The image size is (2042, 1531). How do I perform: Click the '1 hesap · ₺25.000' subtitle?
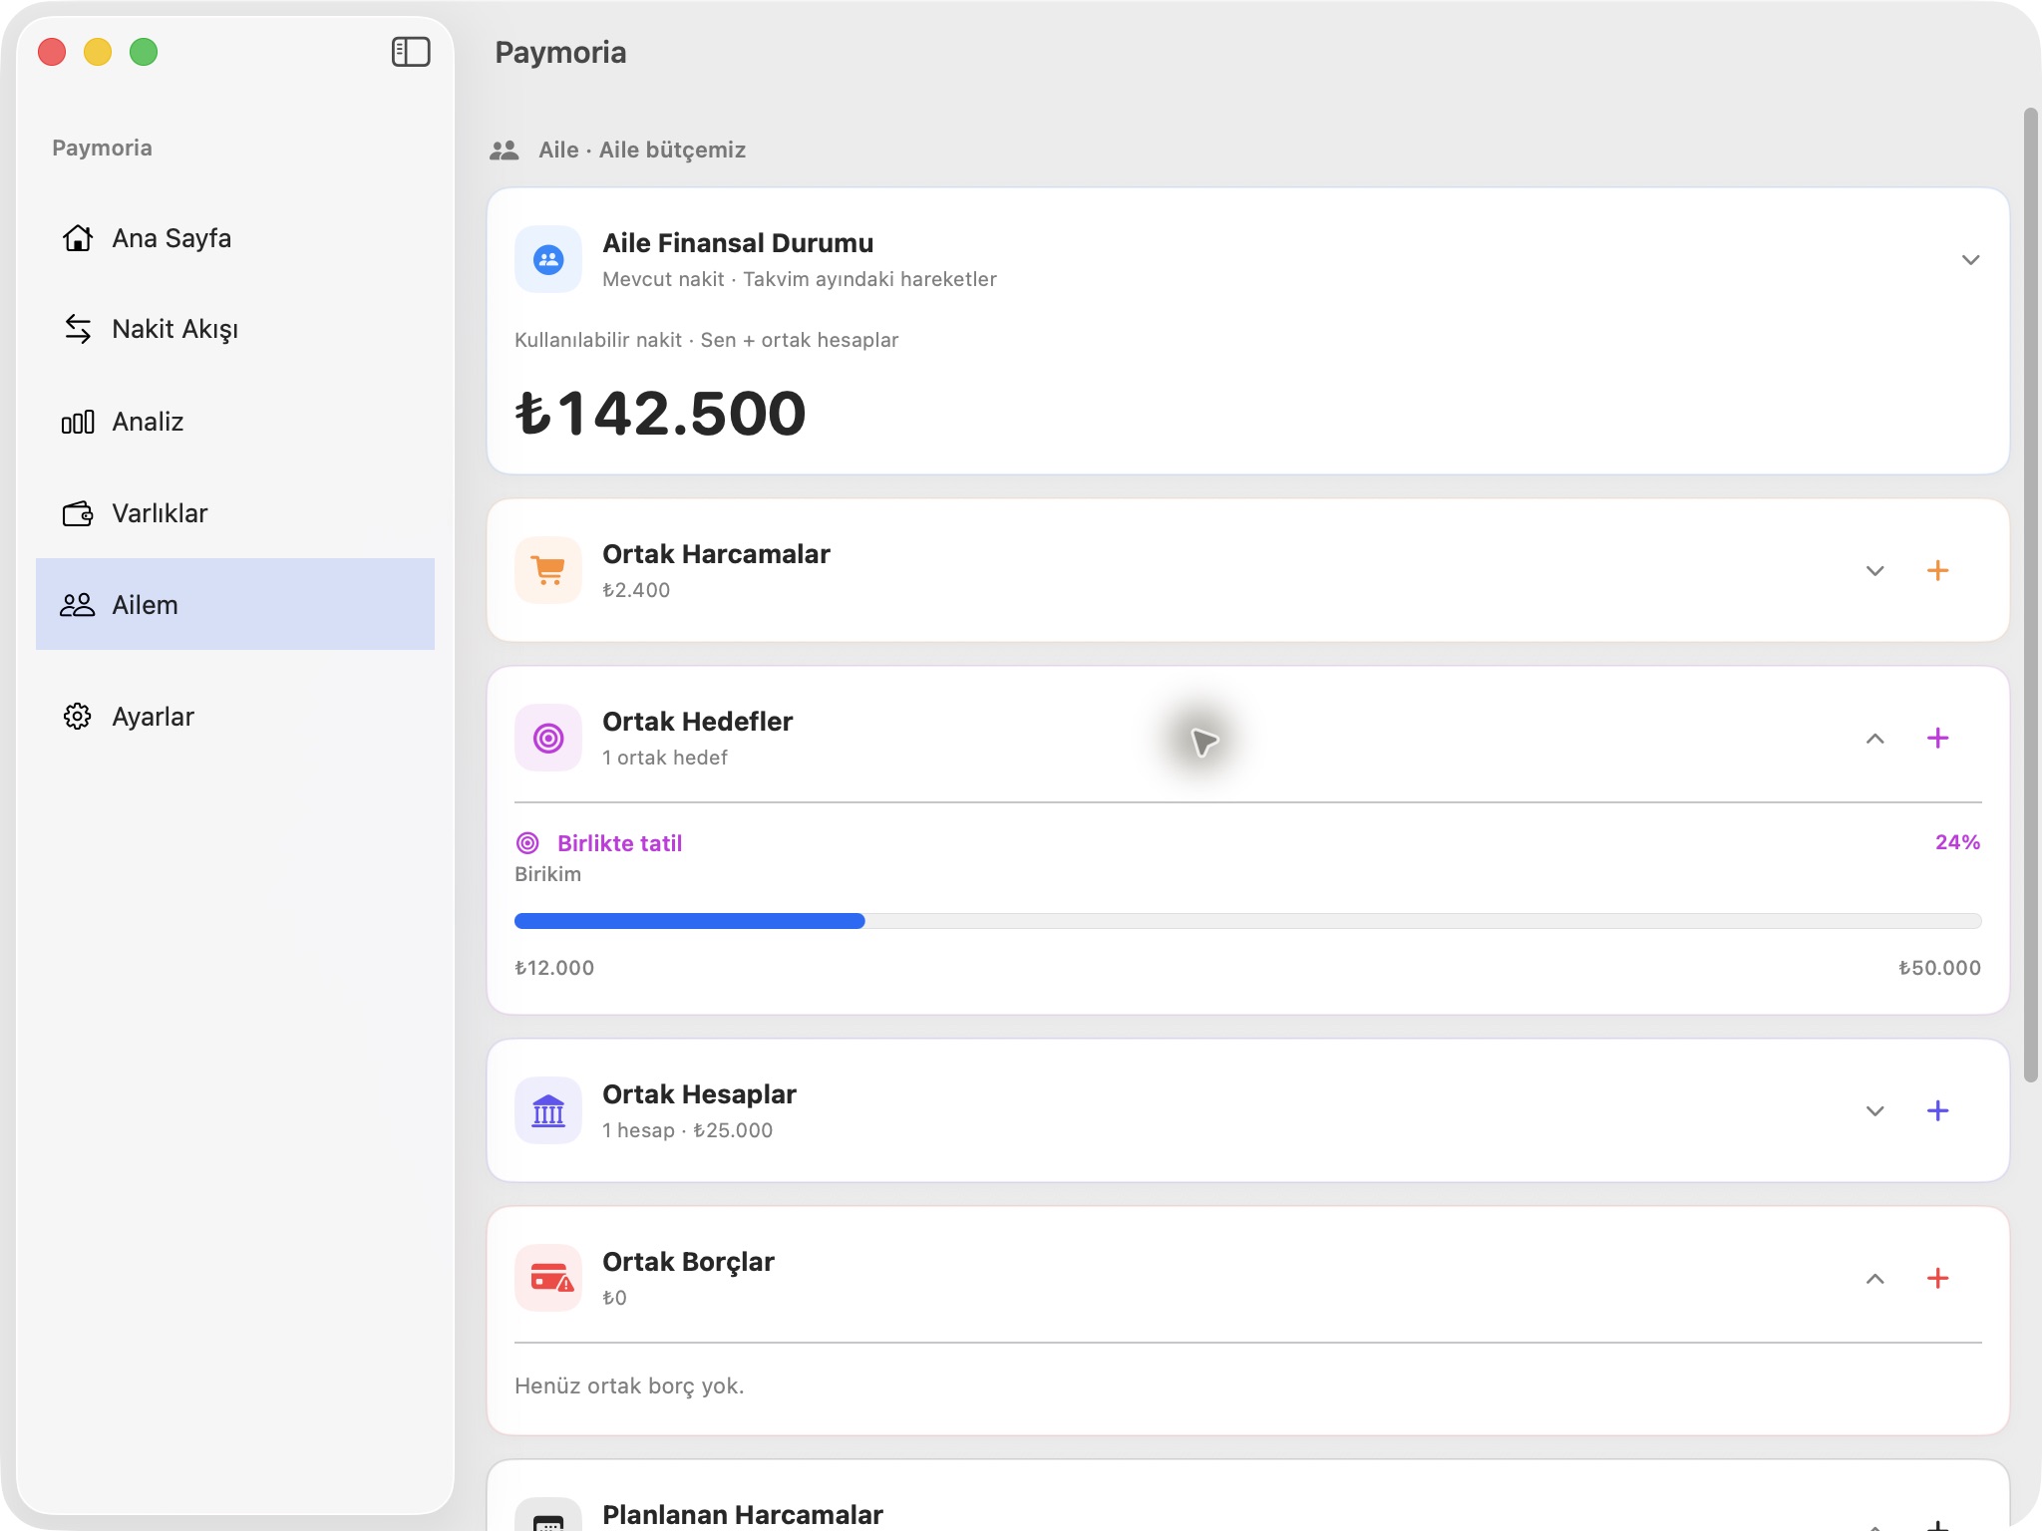(687, 1130)
